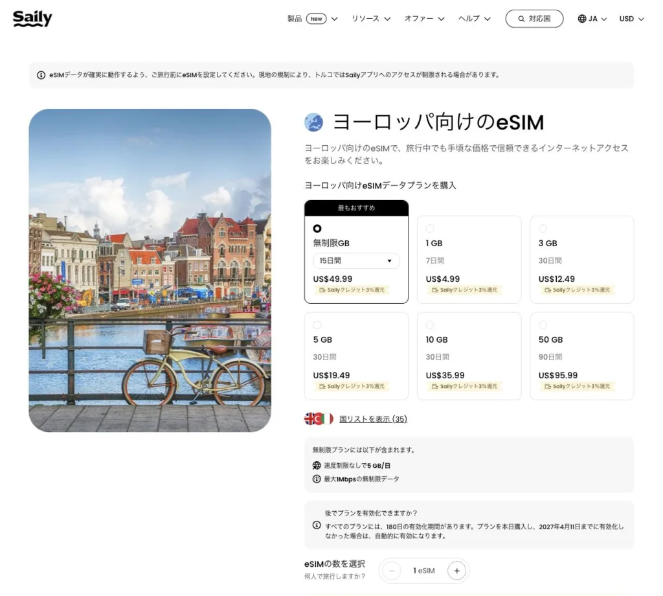The height and width of the screenshot is (596, 663).
Task: Expand the ヘルプ menu chevron
Action: pos(488,19)
